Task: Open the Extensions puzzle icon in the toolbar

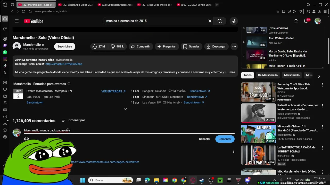Action: [x=308, y=11]
